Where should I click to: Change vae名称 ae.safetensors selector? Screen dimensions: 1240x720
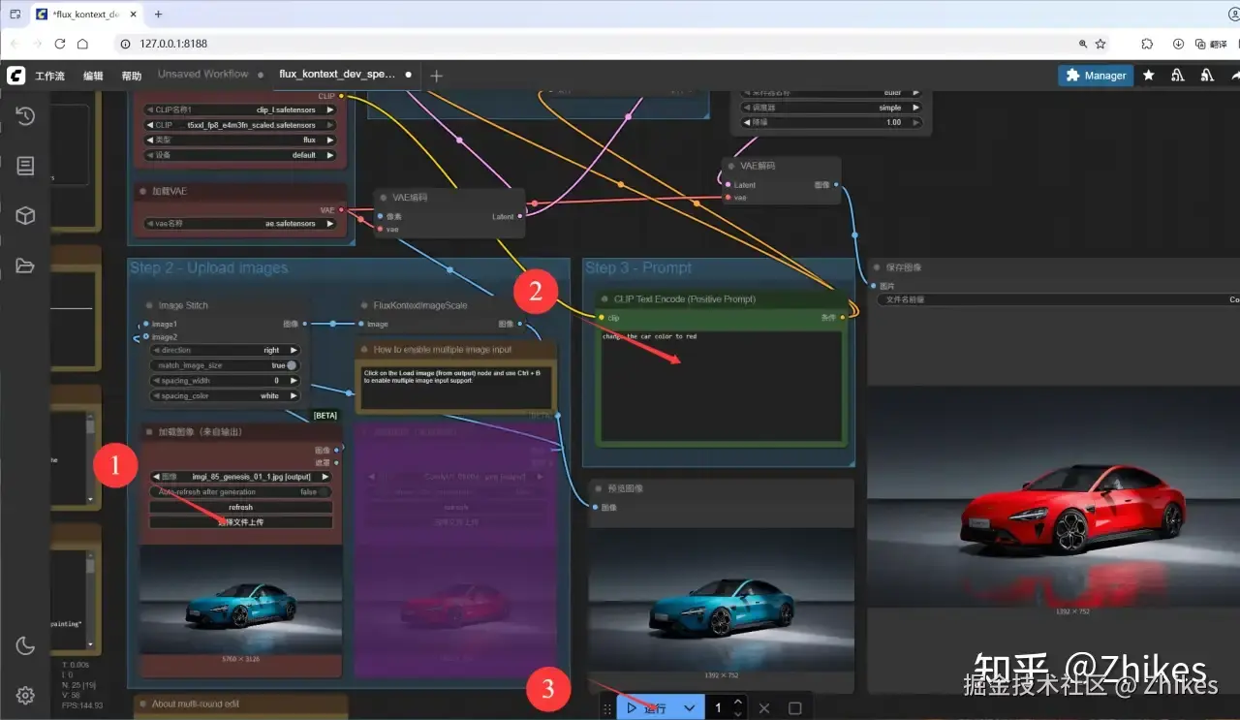click(239, 223)
